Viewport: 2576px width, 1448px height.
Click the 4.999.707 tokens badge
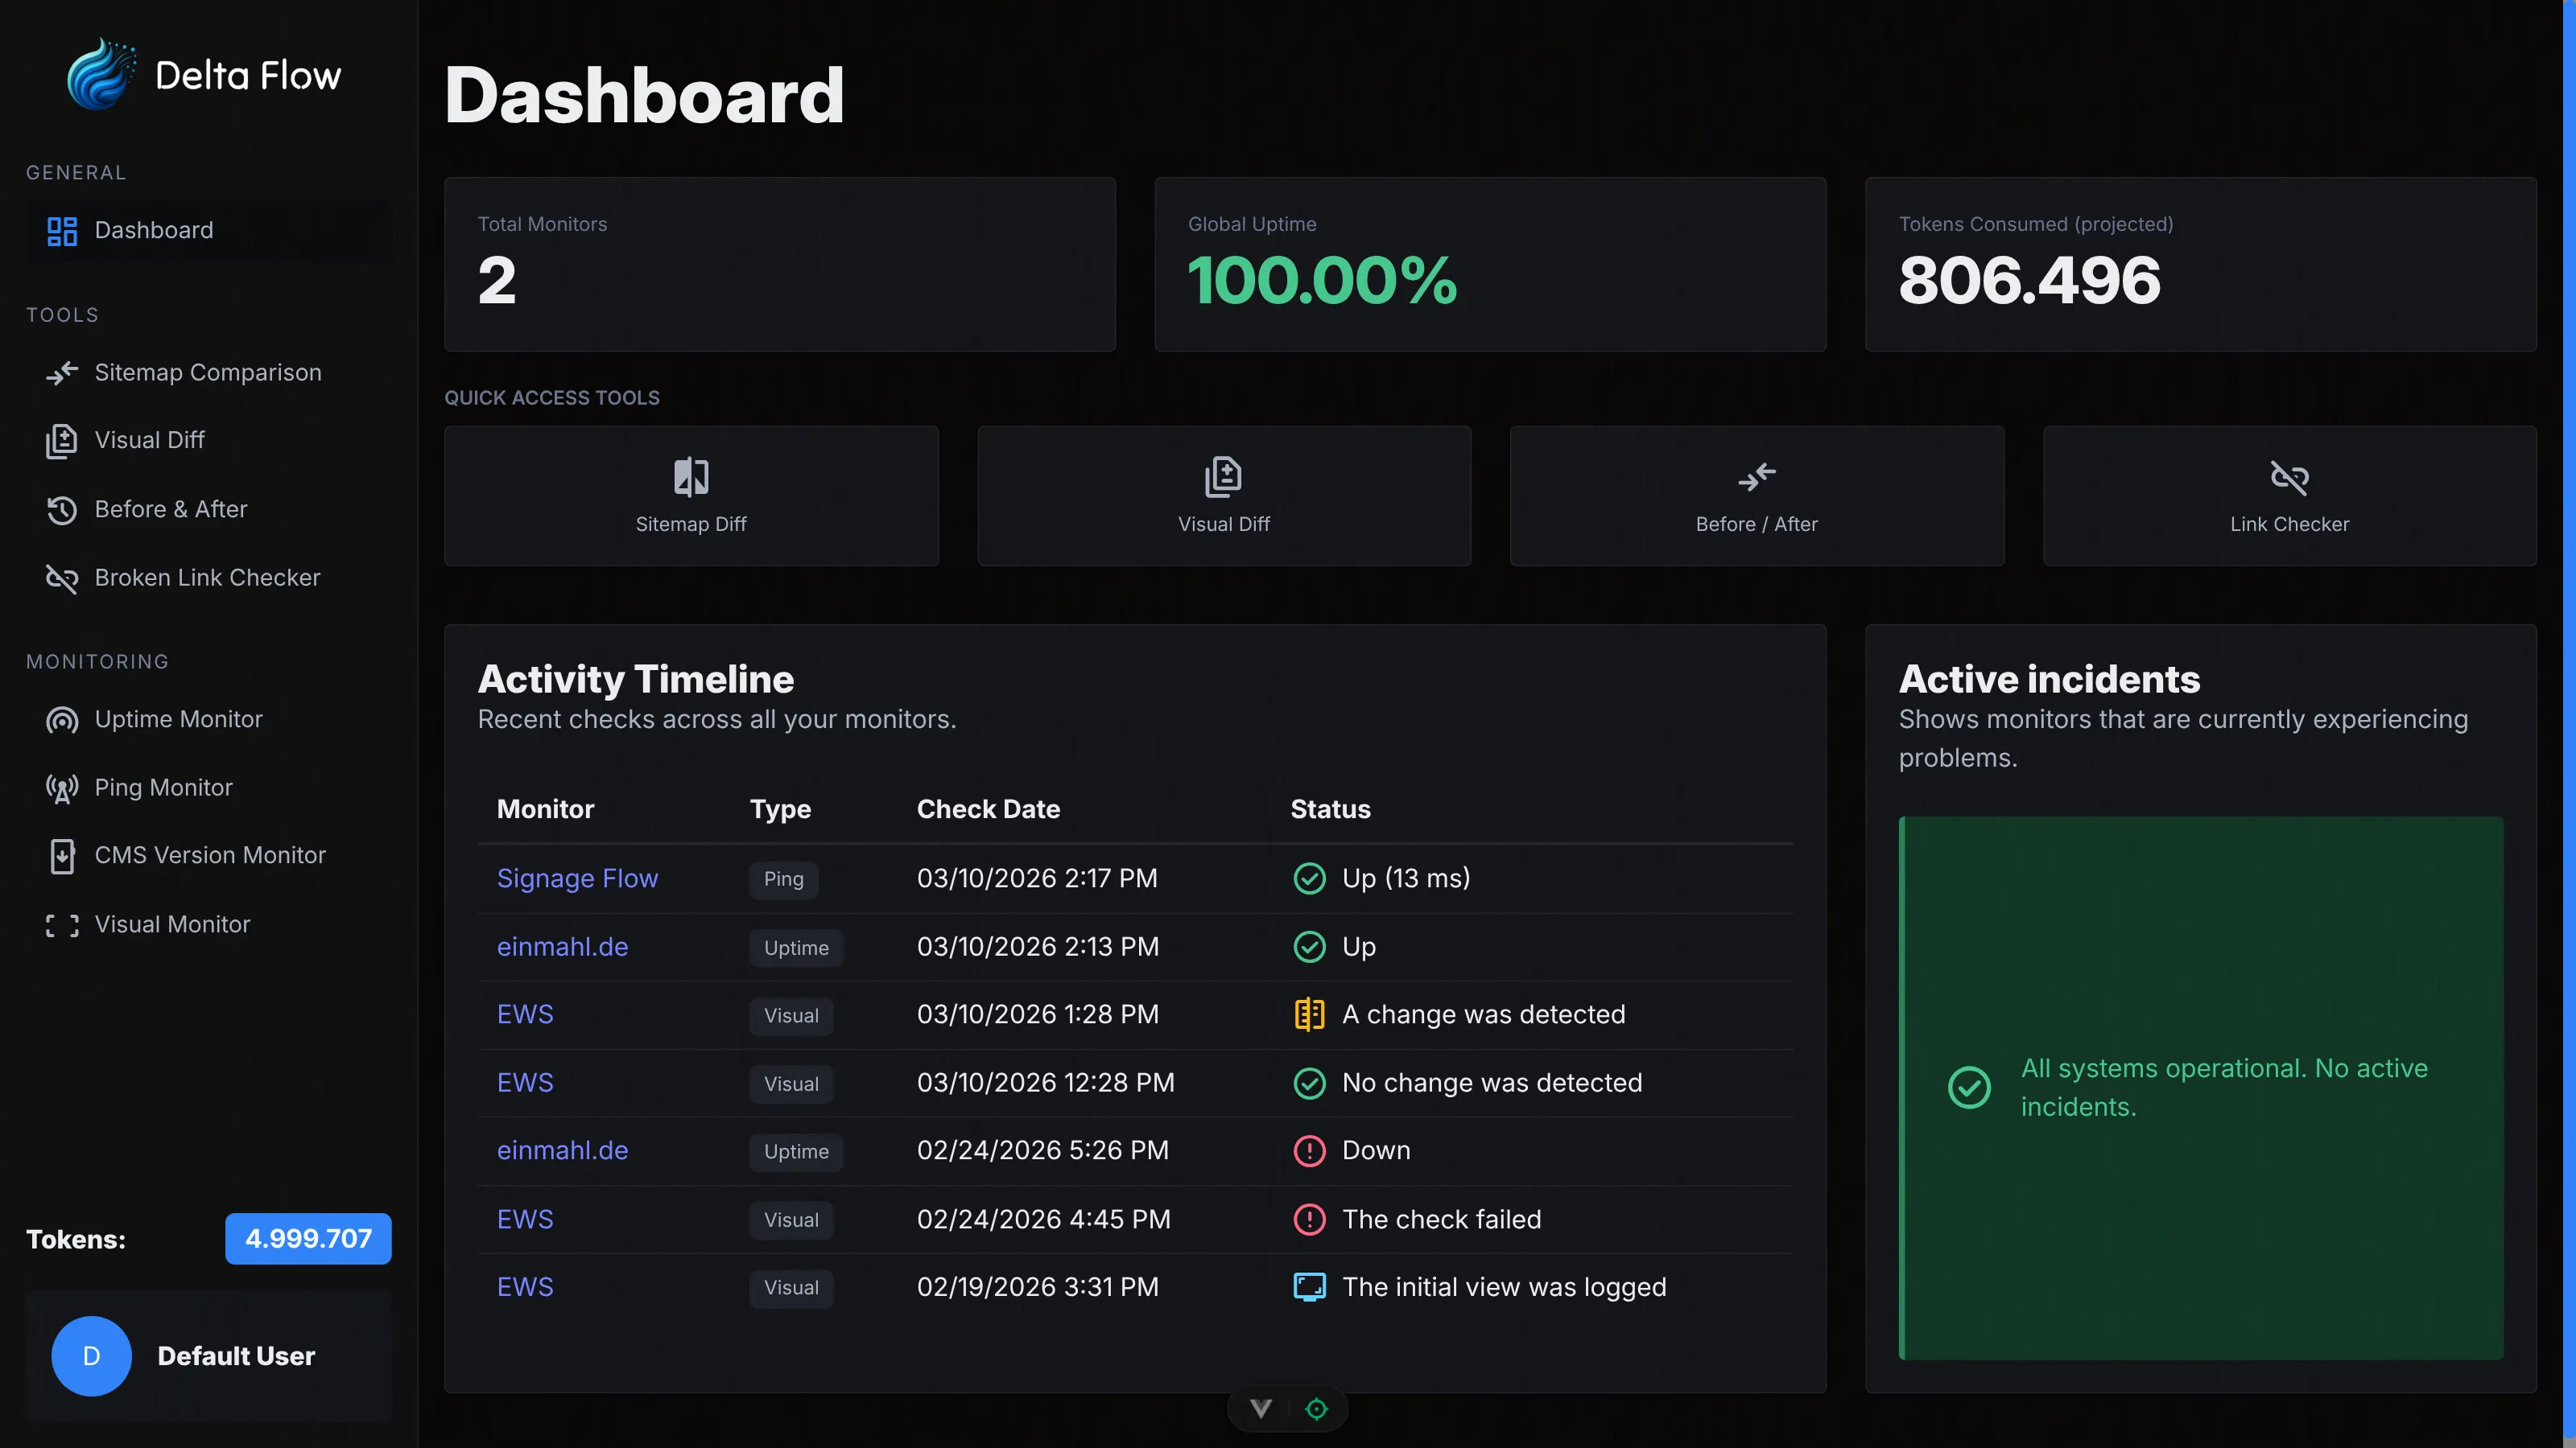[308, 1239]
